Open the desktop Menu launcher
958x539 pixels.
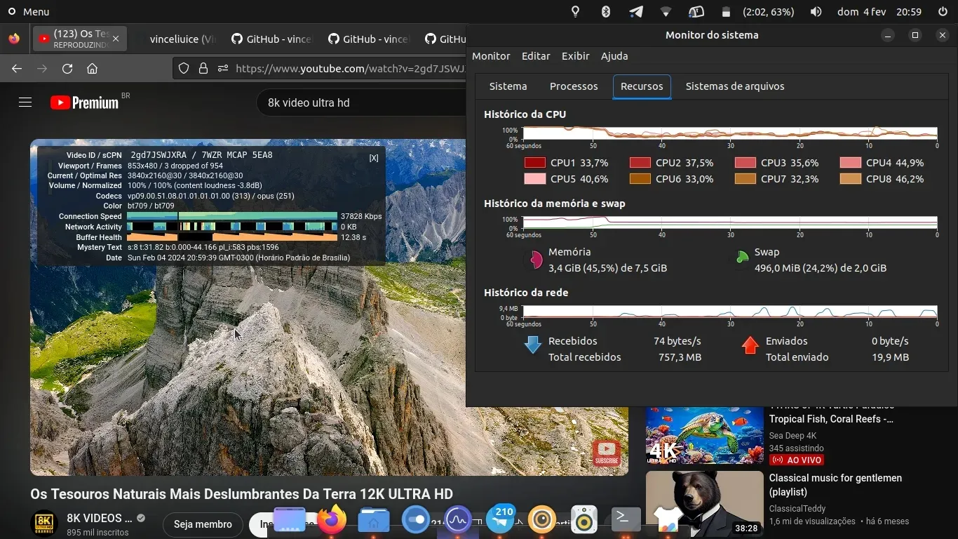(x=28, y=12)
